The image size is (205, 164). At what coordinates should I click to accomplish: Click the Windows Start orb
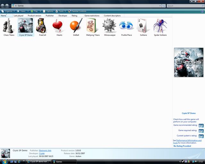pyautogui.click(x=4, y=161)
